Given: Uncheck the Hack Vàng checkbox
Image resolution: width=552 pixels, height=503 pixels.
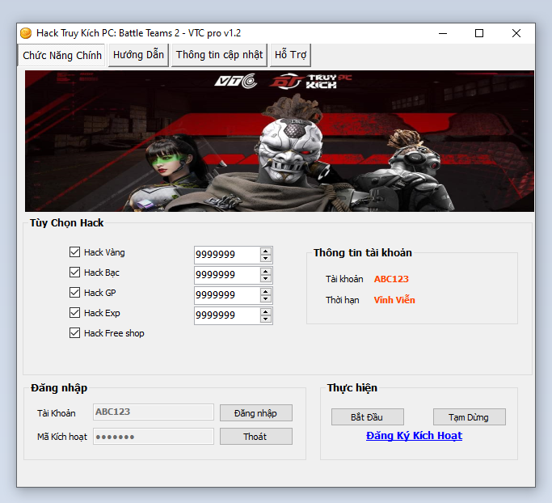Looking at the screenshot, I should 75,252.
